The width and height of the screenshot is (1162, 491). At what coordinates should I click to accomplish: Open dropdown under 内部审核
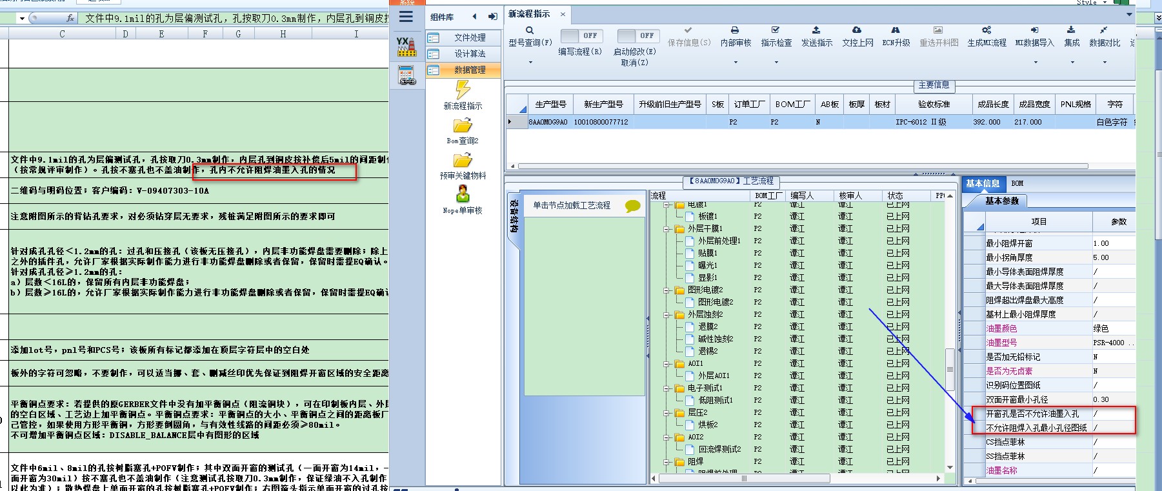[x=736, y=63]
